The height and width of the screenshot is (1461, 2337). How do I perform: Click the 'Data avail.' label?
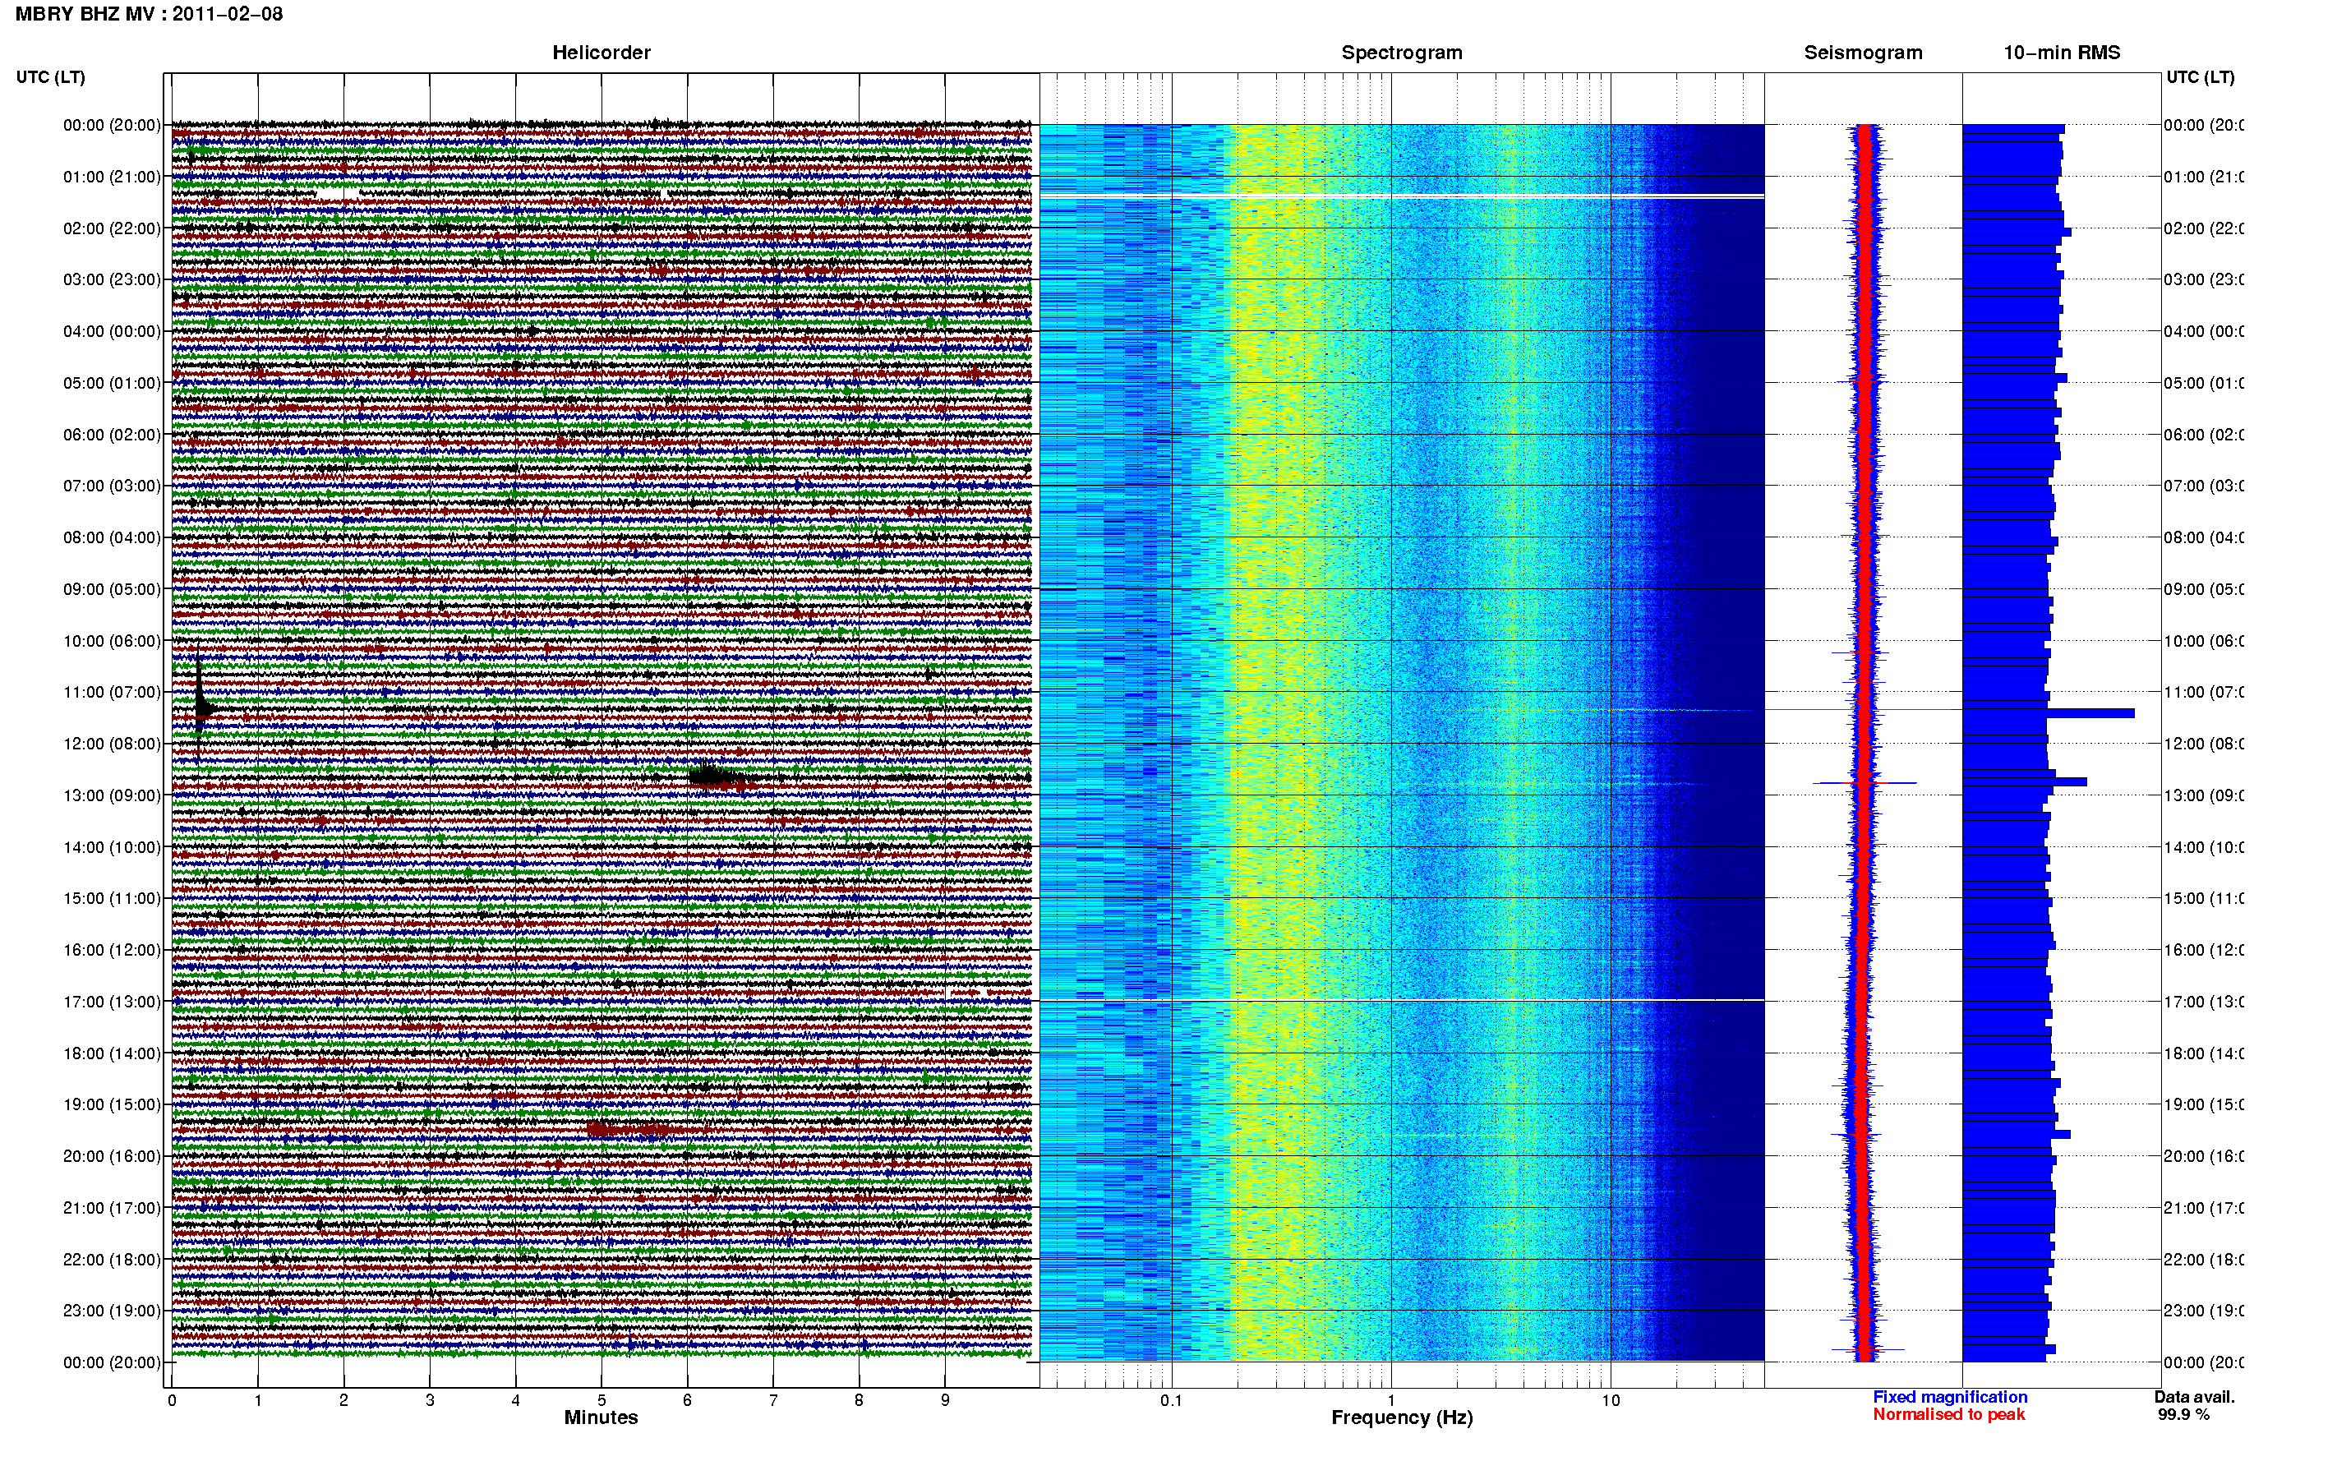click(2194, 1397)
